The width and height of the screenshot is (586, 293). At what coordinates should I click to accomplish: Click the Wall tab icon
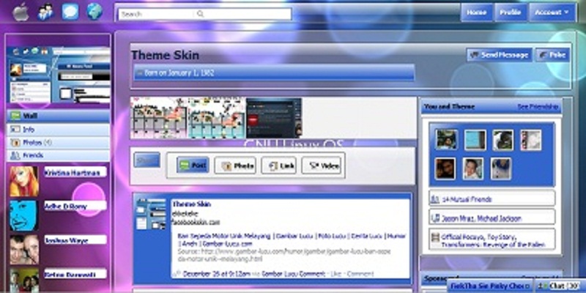(15, 116)
